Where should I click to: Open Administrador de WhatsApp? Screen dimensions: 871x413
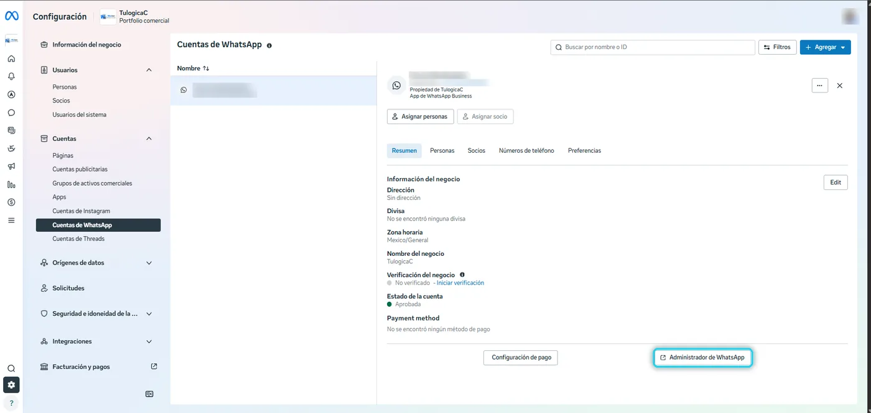[x=703, y=358]
